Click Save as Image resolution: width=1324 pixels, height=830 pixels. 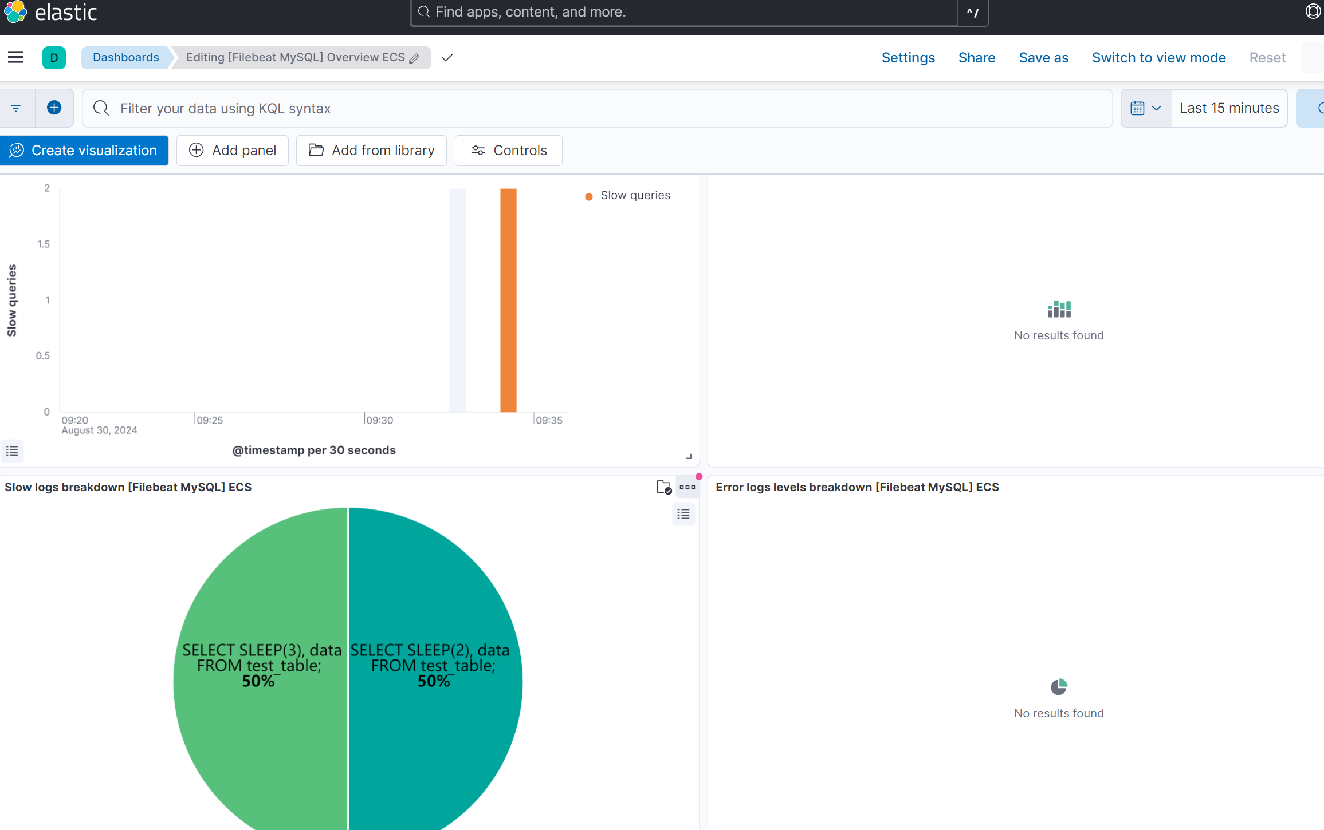1043,58
